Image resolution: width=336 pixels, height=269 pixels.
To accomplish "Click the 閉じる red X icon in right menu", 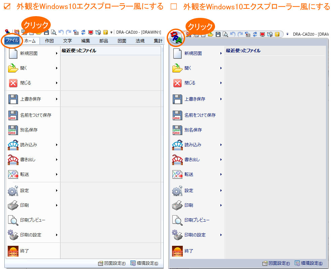I will (177, 83).
